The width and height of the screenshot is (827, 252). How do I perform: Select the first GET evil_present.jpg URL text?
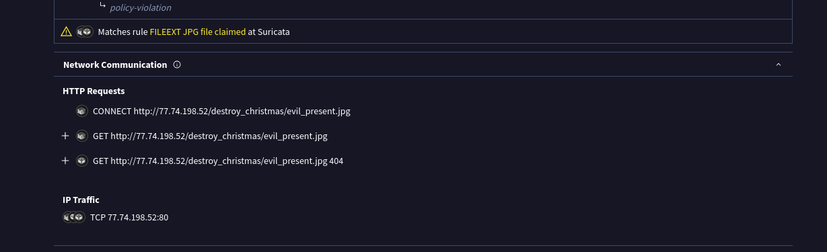210,136
